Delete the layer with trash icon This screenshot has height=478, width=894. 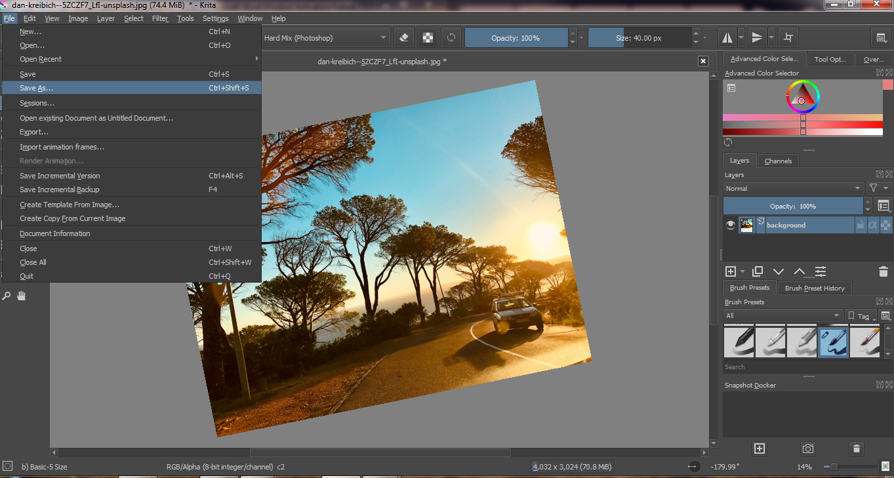coord(883,271)
